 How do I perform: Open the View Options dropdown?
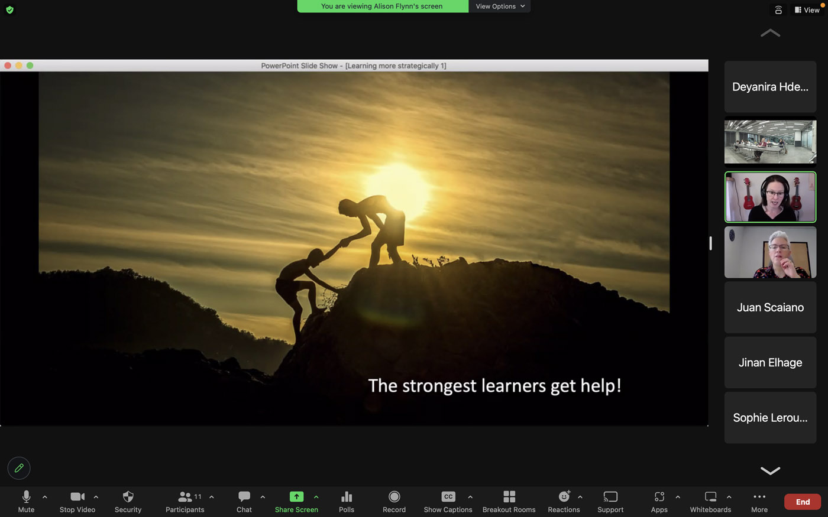500,6
